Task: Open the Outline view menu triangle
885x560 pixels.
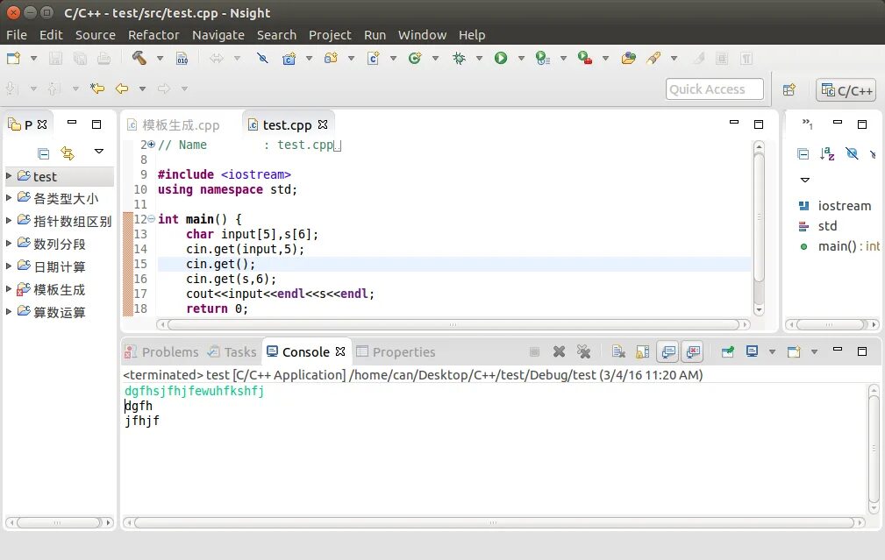Action: (805, 180)
